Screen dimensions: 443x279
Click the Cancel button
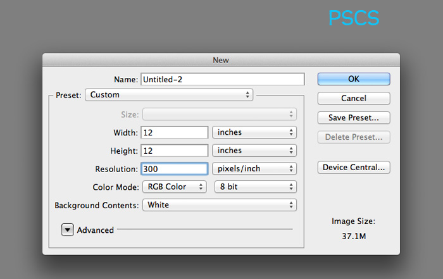pos(354,98)
